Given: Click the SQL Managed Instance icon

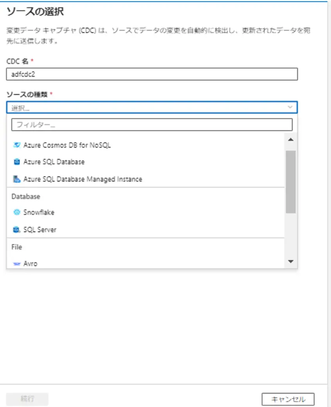Looking at the screenshot, I should [16, 179].
